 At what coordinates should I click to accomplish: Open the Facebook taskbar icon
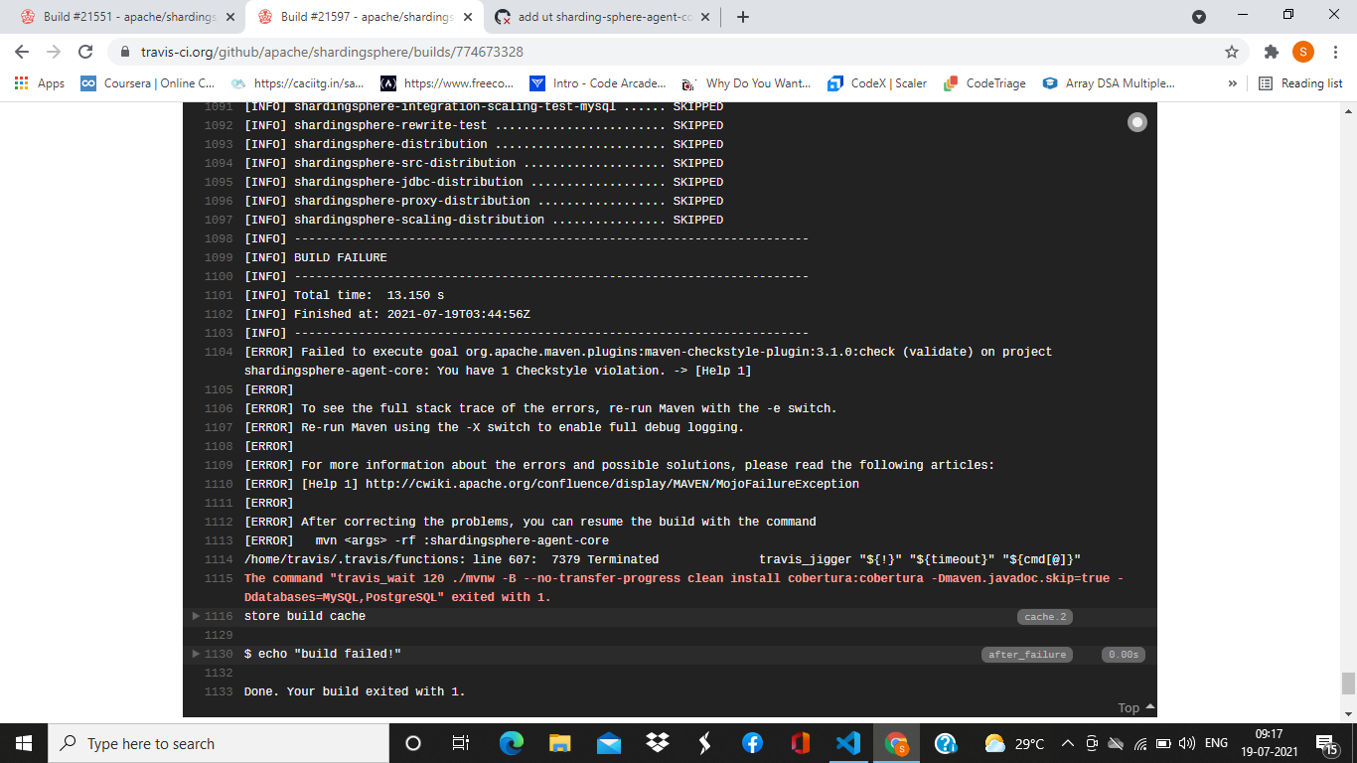click(x=752, y=743)
